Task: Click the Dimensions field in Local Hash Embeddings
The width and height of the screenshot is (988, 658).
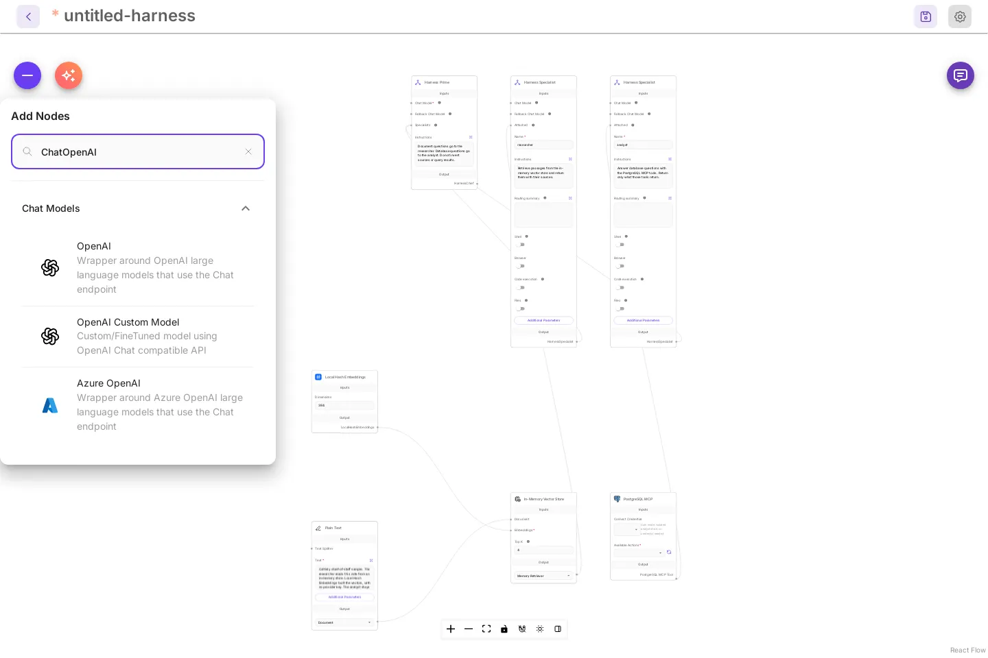Action: 344,406
